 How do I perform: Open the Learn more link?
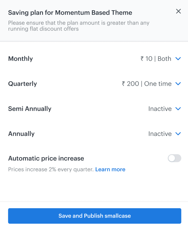(110, 169)
